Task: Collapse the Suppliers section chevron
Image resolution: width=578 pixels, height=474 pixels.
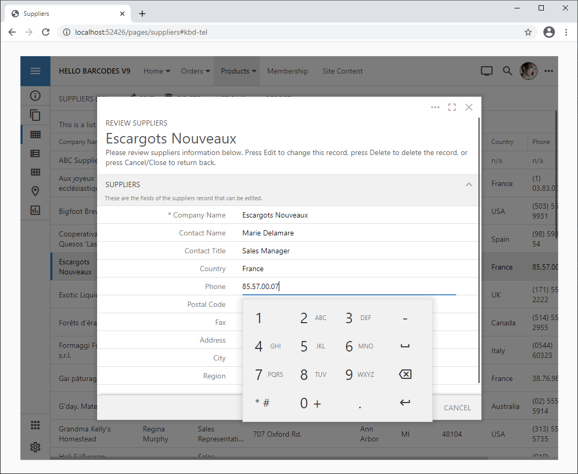Action: pyautogui.click(x=469, y=184)
